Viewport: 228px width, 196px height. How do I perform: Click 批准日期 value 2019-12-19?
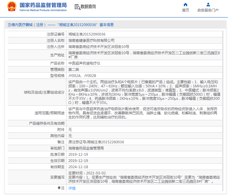[x=78, y=155]
